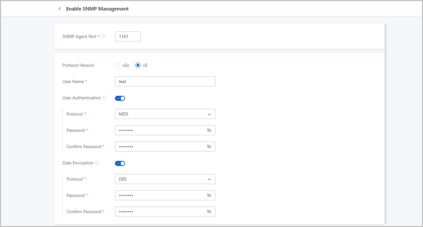Select the v2c protocol version
This screenshot has height=227, width=423.
pos(118,65)
